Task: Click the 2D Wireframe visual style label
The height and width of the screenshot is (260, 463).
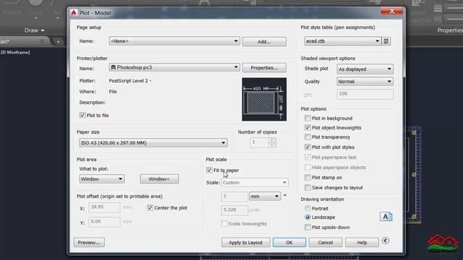Action: 15,52
